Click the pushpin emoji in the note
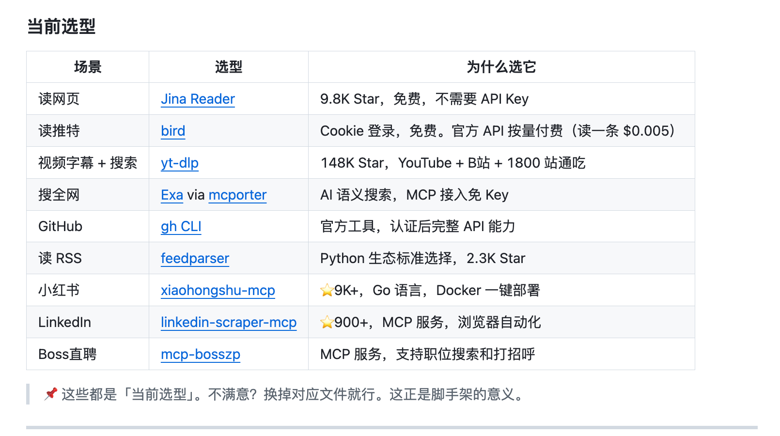Viewport: 780px width, 436px height. 51,394
